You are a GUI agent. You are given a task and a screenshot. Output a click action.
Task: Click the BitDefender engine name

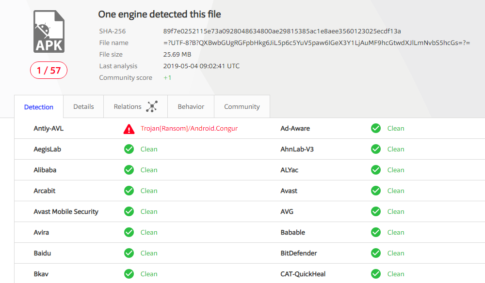coord(299,253)
